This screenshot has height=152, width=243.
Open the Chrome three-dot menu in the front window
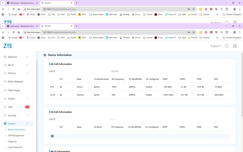click(240, 32)
